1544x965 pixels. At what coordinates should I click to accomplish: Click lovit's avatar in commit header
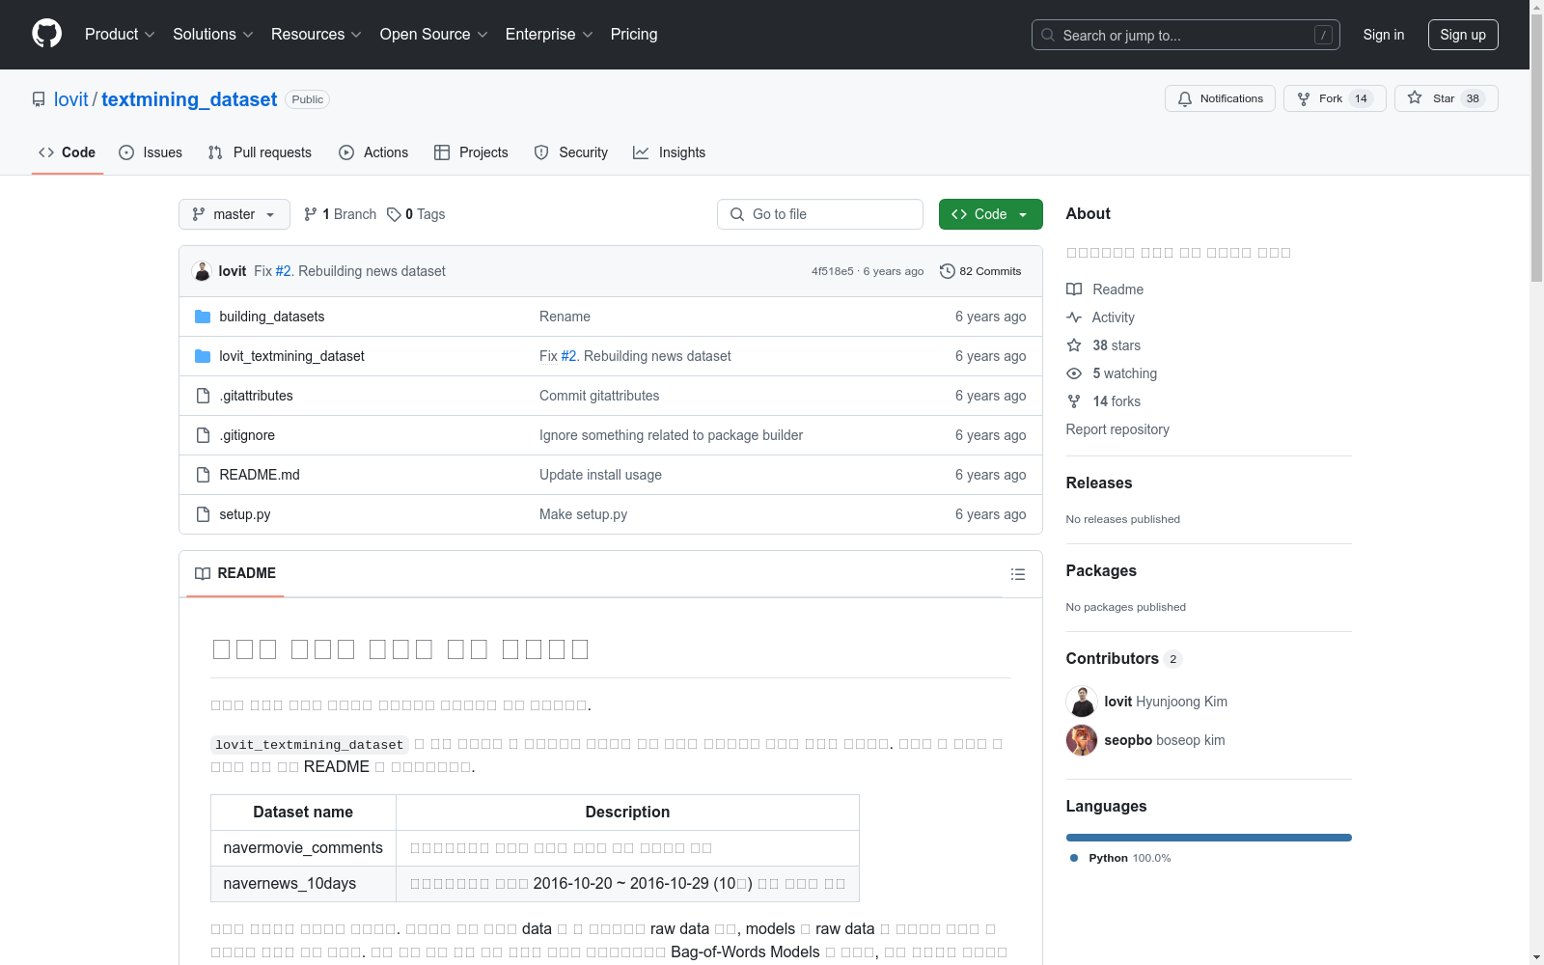pyautogui.click(x=202, y=271)
